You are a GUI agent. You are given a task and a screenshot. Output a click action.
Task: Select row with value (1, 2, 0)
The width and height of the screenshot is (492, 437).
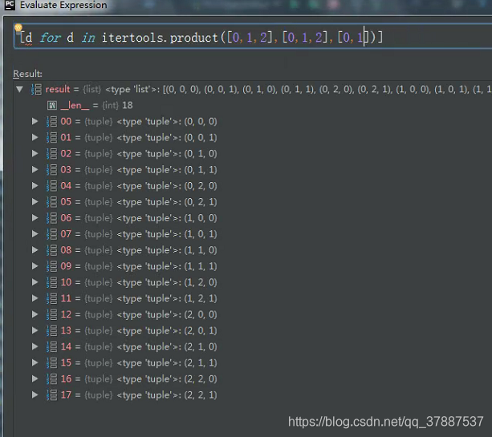click(139, 282)
